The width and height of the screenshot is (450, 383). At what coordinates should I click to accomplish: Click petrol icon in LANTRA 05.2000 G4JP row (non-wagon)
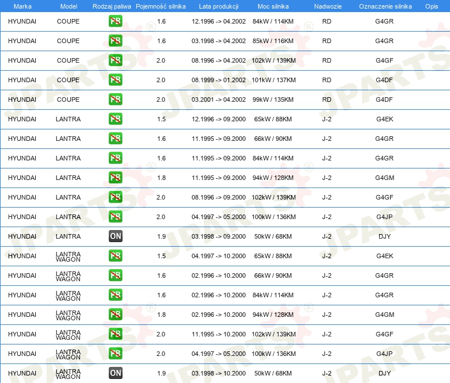pyautogui.click(x=115, y=217)
